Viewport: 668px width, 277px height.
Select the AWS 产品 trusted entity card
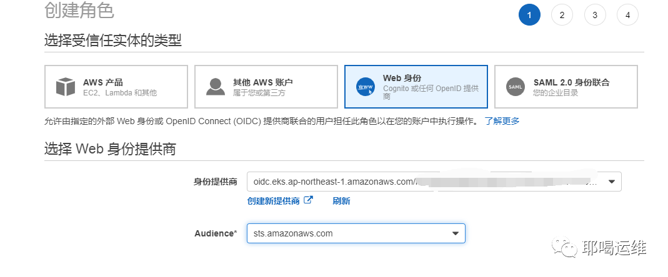tap(116, 87)
